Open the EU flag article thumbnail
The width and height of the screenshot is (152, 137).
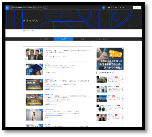(34, 69)
